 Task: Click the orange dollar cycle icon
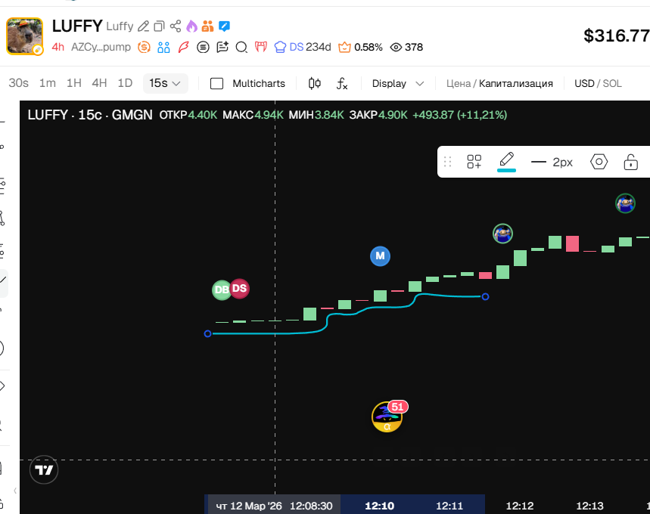click(x=144, y=47)
